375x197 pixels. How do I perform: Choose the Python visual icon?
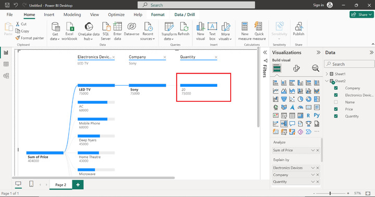click(x=317, y=115)
